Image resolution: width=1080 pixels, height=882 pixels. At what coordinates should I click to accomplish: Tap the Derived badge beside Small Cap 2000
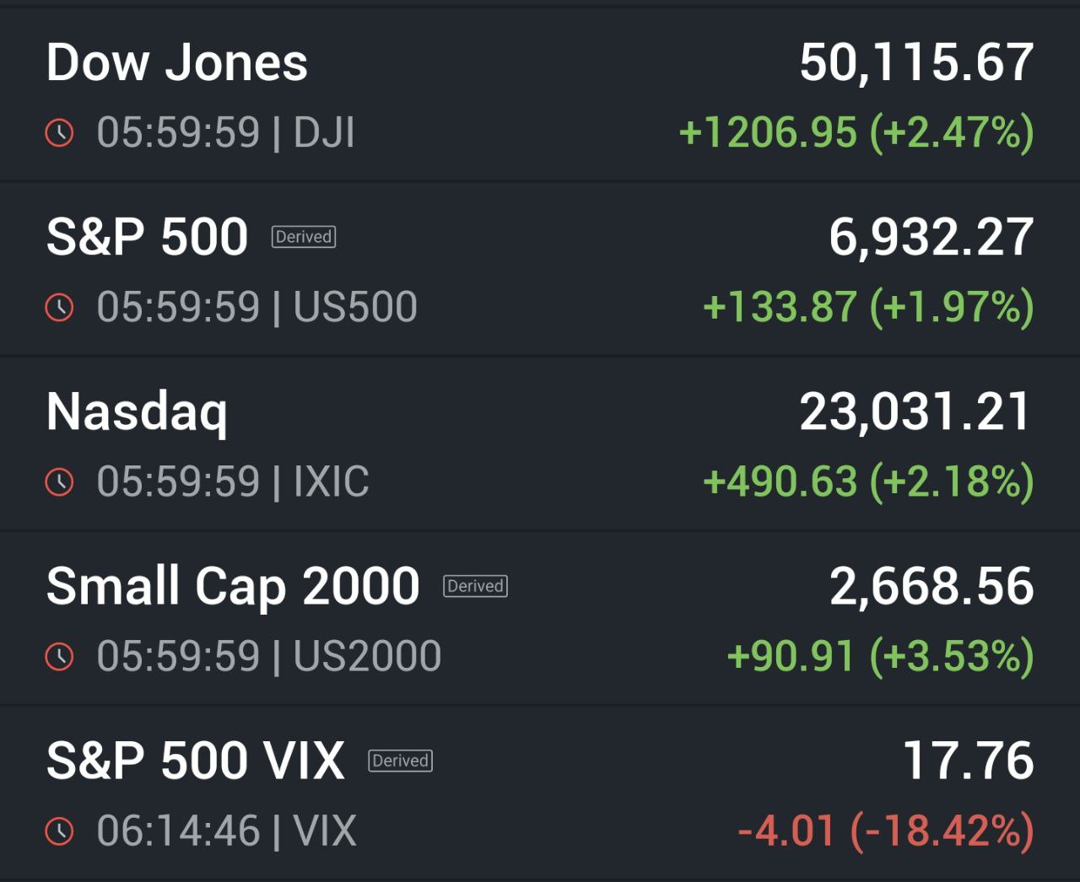pyautogui.click(x=475, y=586)
